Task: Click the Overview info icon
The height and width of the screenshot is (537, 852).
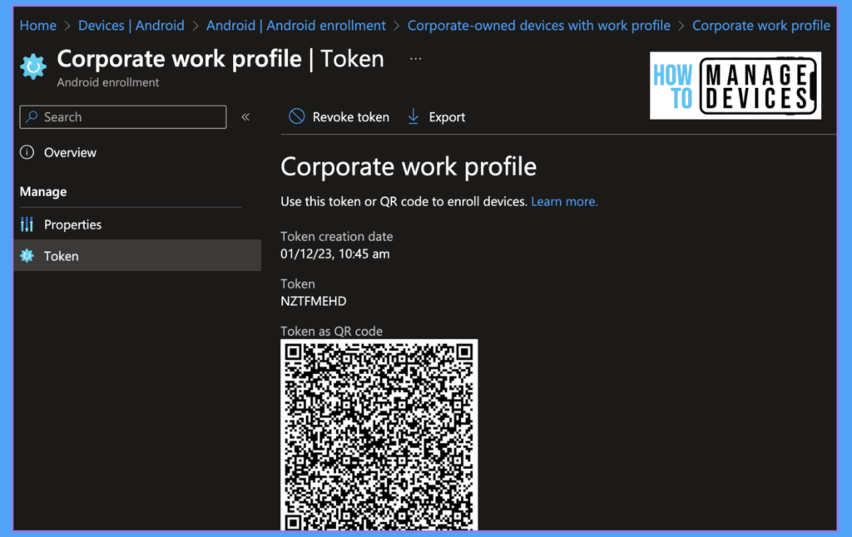Action: 27,153
